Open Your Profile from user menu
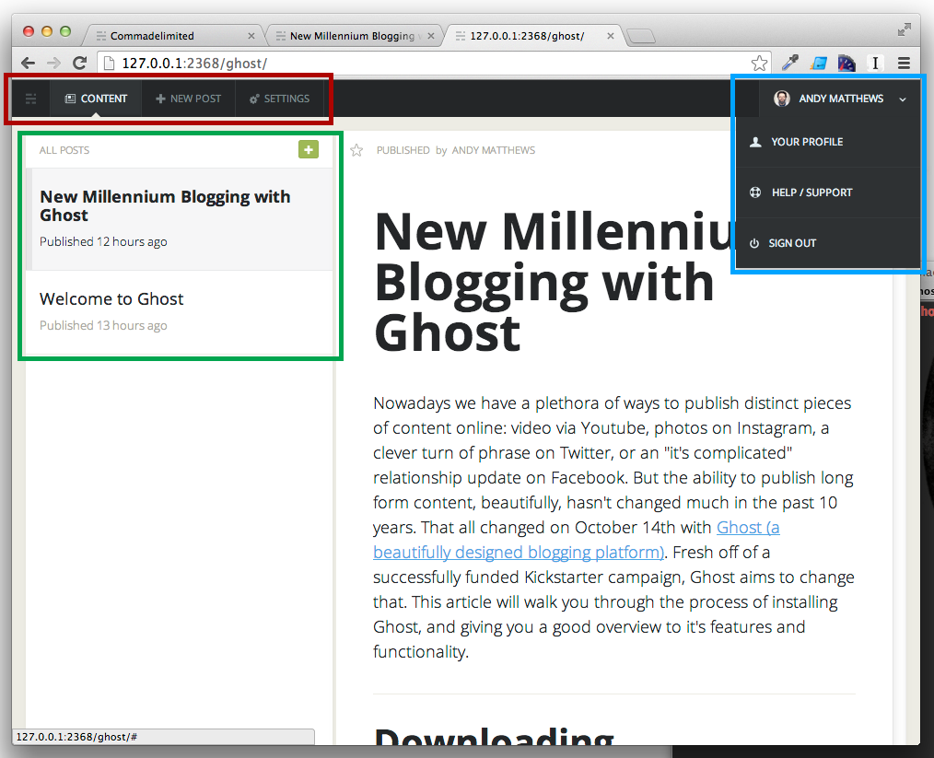Viewport: 934px width, 758px height. tap(828, 142)
